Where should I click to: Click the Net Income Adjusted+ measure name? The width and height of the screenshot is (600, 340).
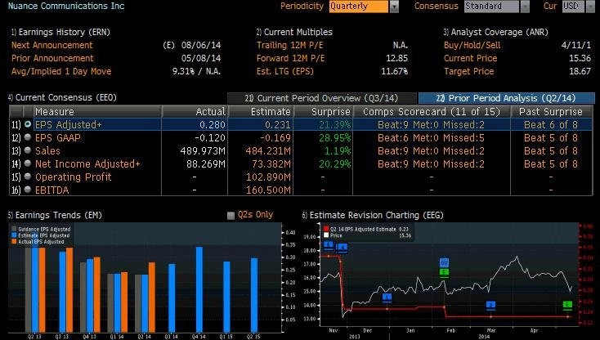[87, 163]
